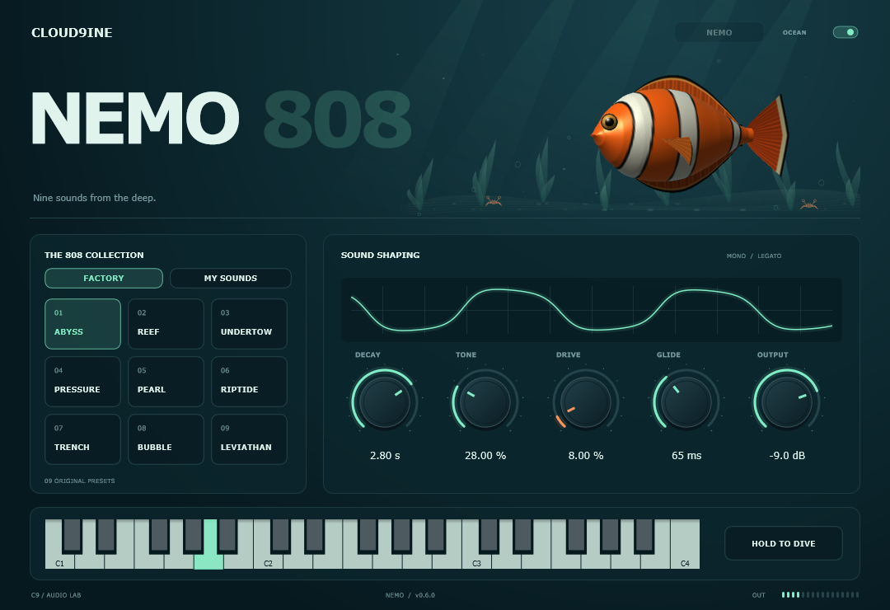Screen dimensions: 890x610
Task: Click the 2.80 s decay value
Action: [385, 456]
